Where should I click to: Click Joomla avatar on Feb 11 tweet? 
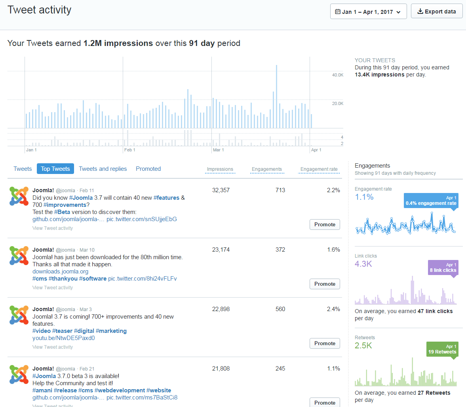19,196
